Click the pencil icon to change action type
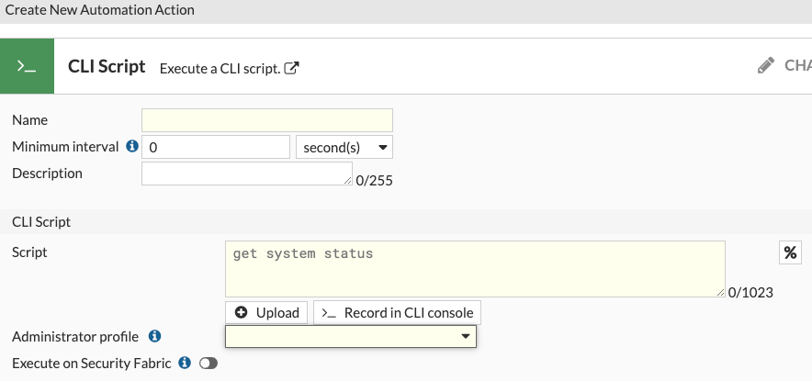The height and width of the screenshot is (381, 812). point(766,66)
